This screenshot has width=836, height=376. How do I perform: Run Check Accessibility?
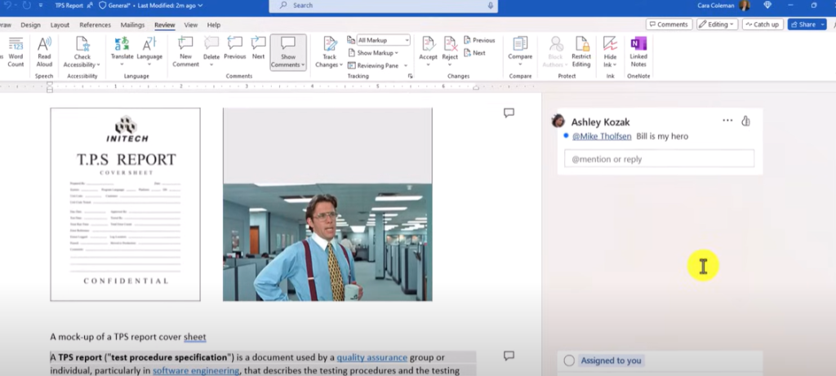[x=82, y=52]
